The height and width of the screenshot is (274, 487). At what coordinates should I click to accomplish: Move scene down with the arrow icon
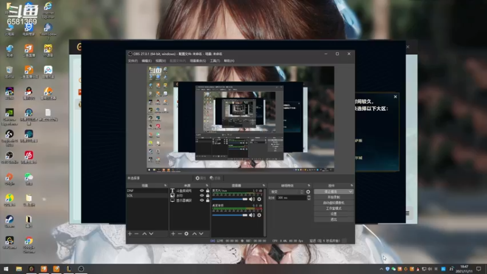point(151,234)
